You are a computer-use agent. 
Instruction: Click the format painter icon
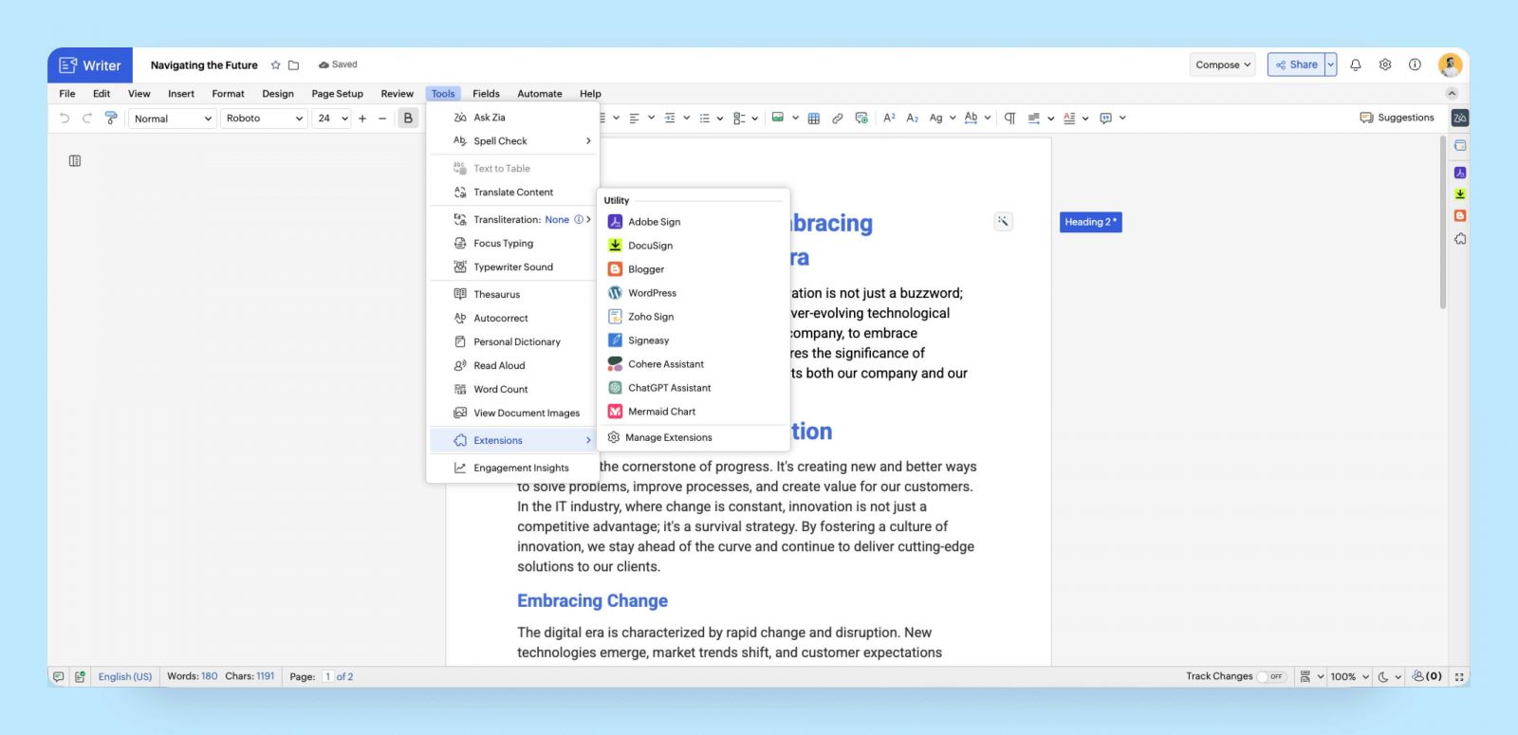(x=111, y=119)
